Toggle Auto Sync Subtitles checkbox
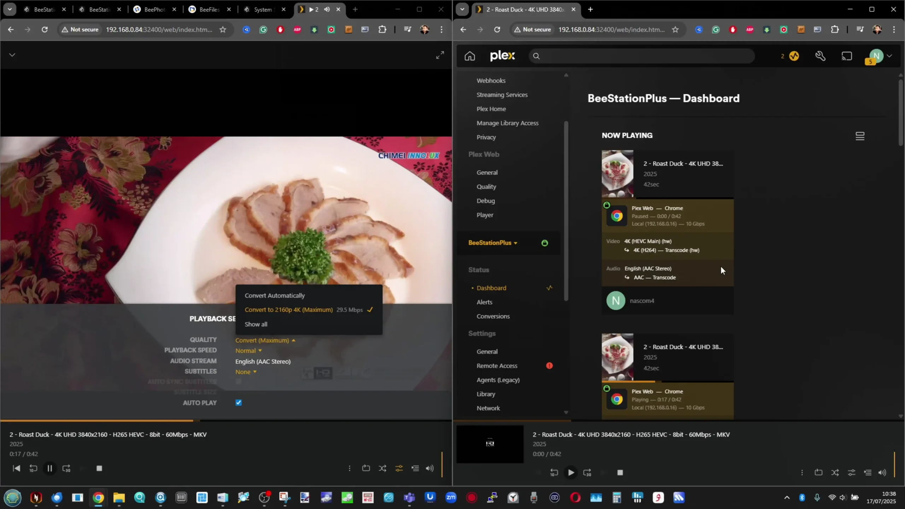 click(239, 381)
